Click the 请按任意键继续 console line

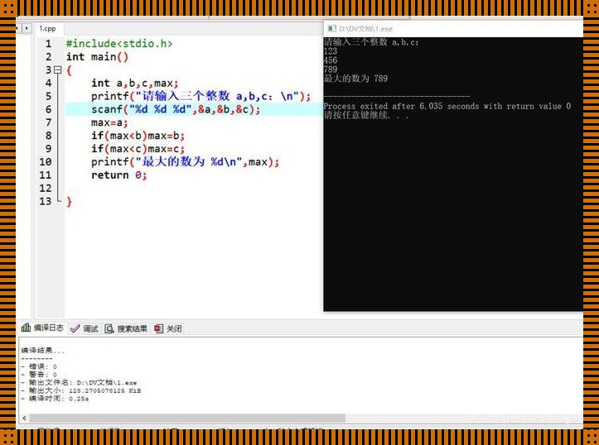point(366,115)
